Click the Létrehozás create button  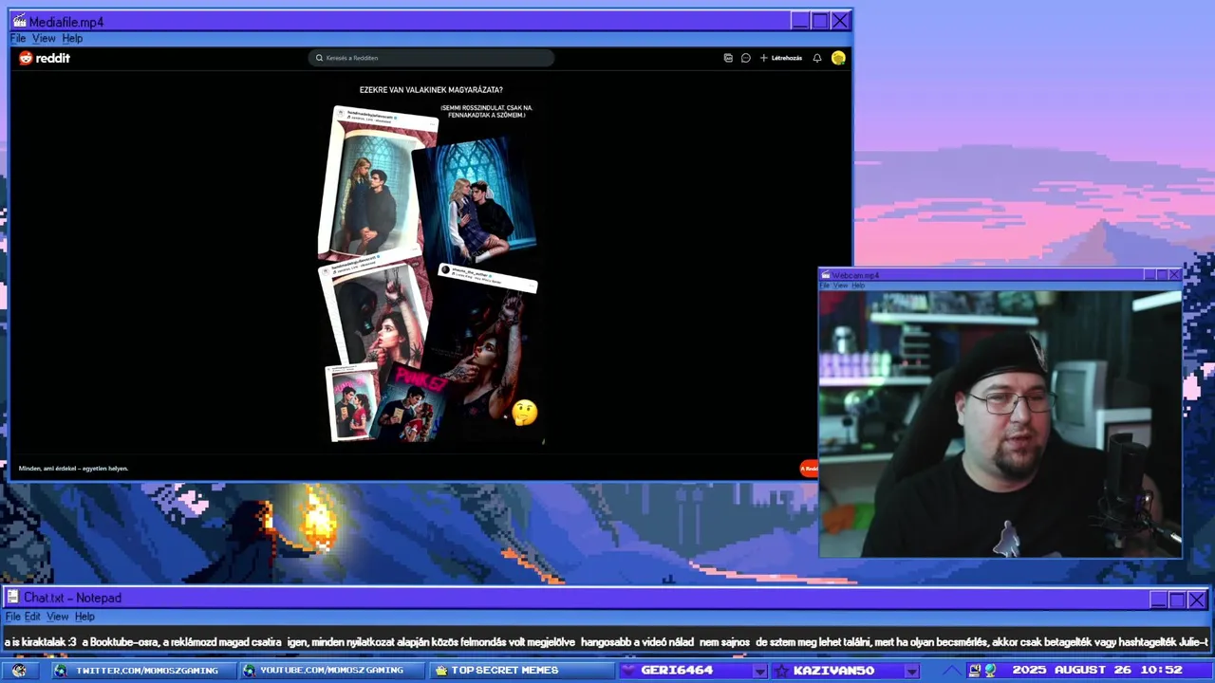coord(781,58)
